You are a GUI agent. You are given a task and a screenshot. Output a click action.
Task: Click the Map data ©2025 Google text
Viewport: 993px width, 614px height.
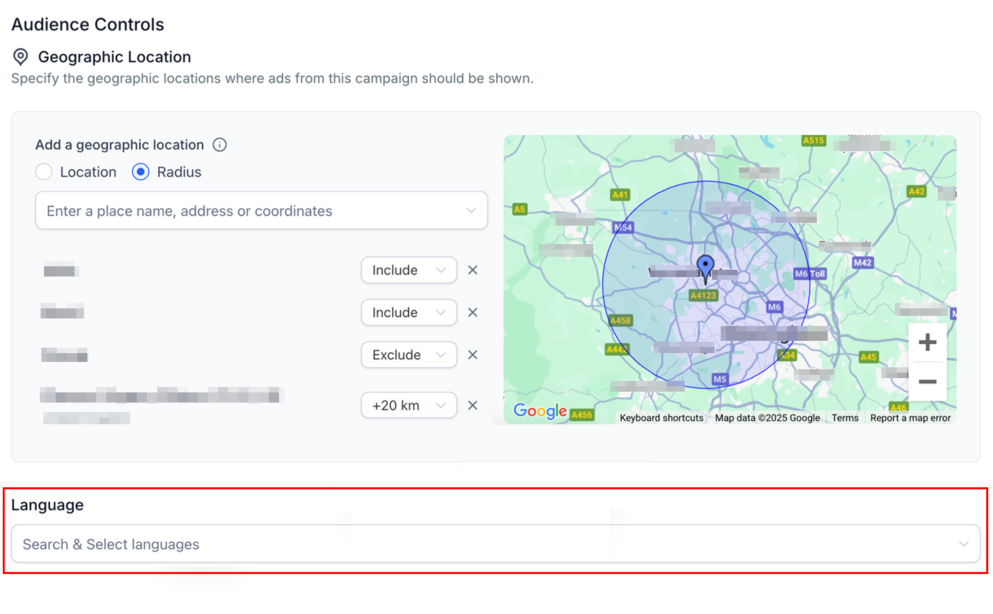pyautogui.click(x=767, y=418)
